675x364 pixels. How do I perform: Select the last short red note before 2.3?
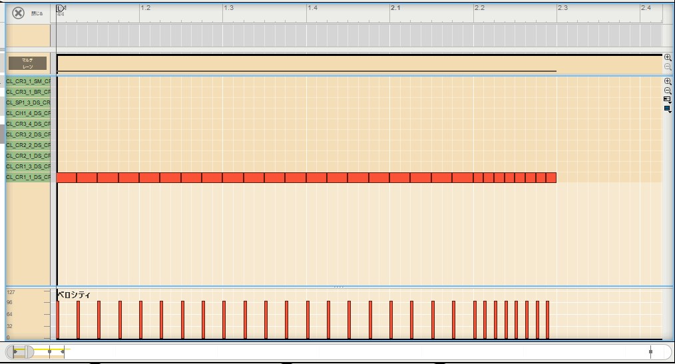(x=551, y=177)
